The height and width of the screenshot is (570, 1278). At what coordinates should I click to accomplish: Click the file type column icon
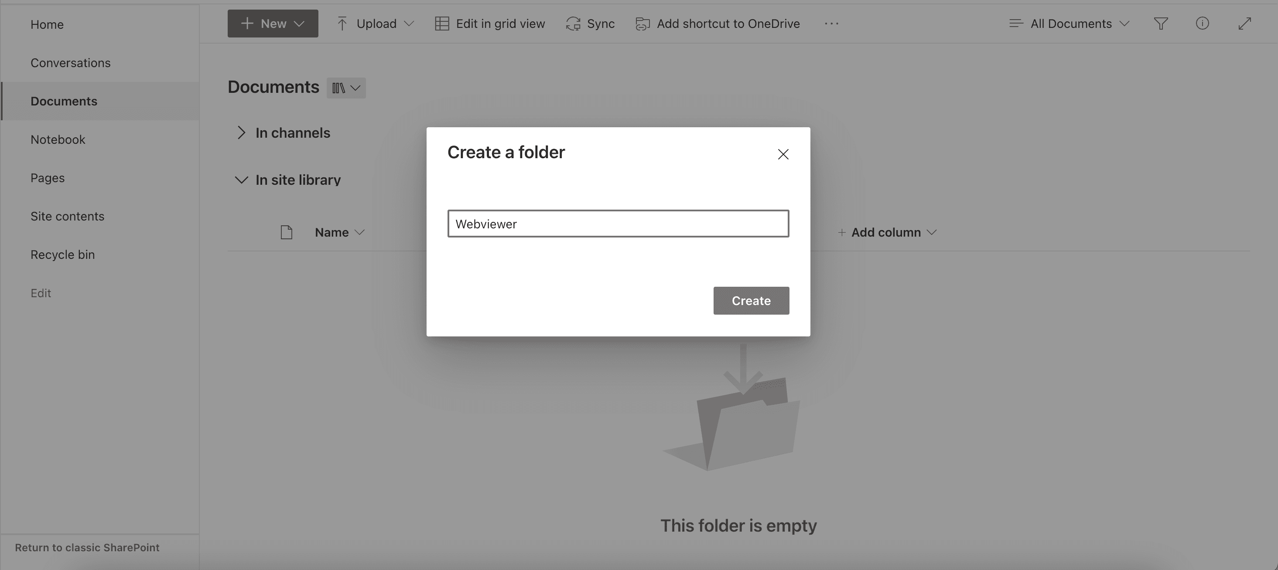tap(286, 232)
